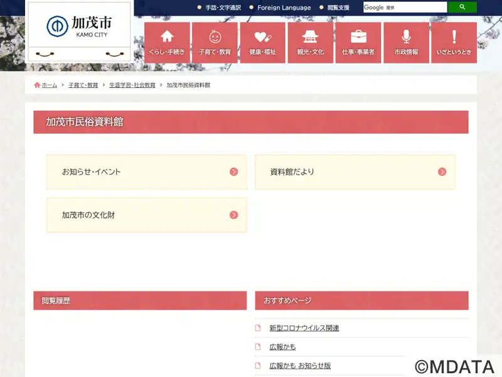Image resolution: width=502 pixels, height=377 pixels.
Task: Click document icon beside 広報かも お知らせ版
Action: click(258, 366)
